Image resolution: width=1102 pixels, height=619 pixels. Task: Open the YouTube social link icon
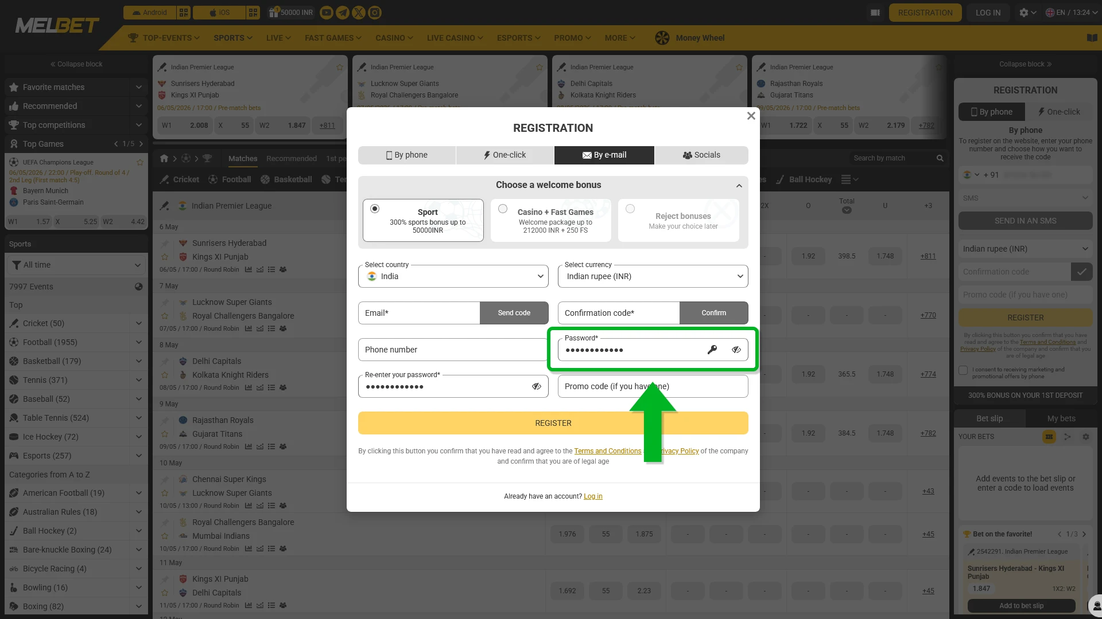click(326, 13)
